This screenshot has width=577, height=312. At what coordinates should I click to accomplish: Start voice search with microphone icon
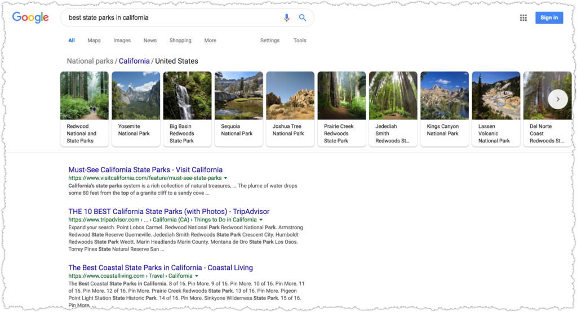click(286, 17)
